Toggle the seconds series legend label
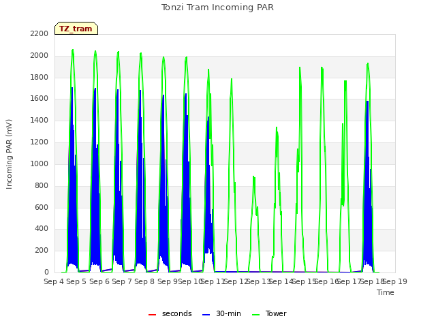The width and height of the screenshot is (436, 327). tap(177, 313)
